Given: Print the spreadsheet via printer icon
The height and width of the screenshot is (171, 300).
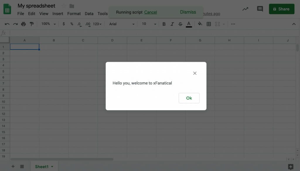Looking at the screenshot, I should (x=23, y=24).
